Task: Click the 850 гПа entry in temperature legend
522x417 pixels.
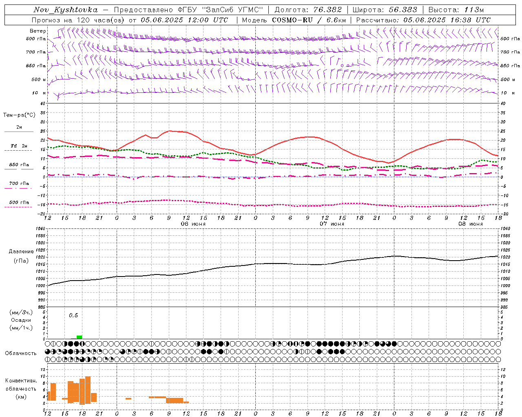Action: 19,165
